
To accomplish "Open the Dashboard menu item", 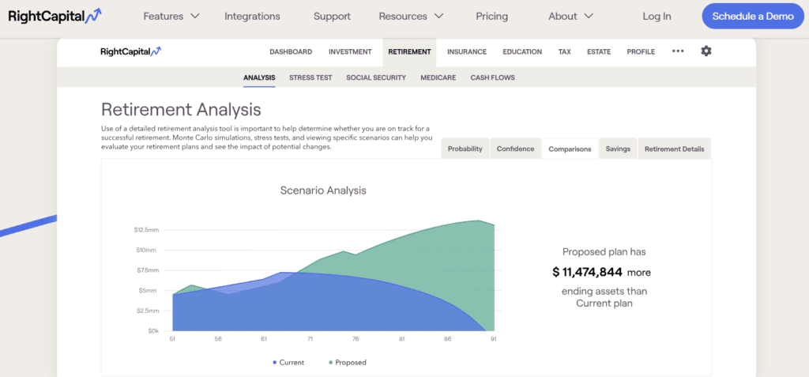I will (291, 51).
